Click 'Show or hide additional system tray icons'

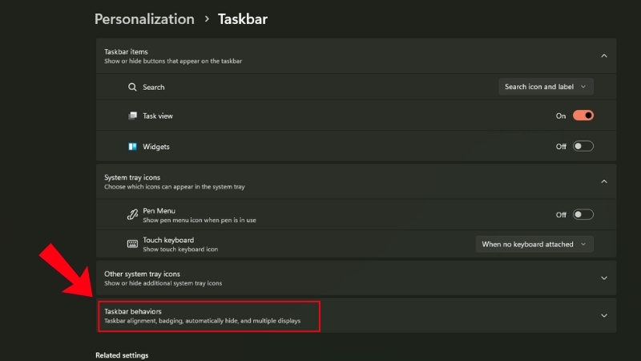click(x=163, y=283)
